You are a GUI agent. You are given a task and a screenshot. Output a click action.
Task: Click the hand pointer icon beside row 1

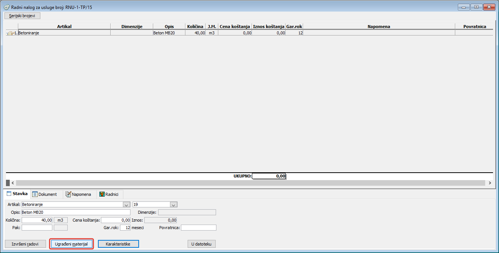point(10,33)
